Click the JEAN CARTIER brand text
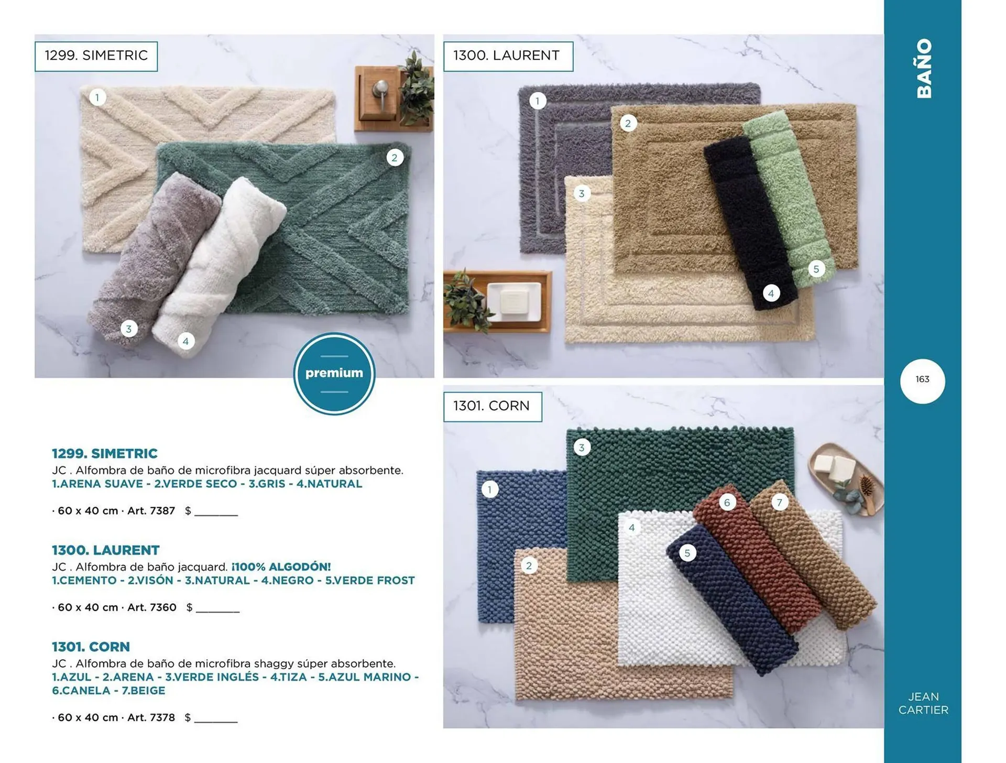The width and height of the screenshot is (1006, 763). [923, 703]
